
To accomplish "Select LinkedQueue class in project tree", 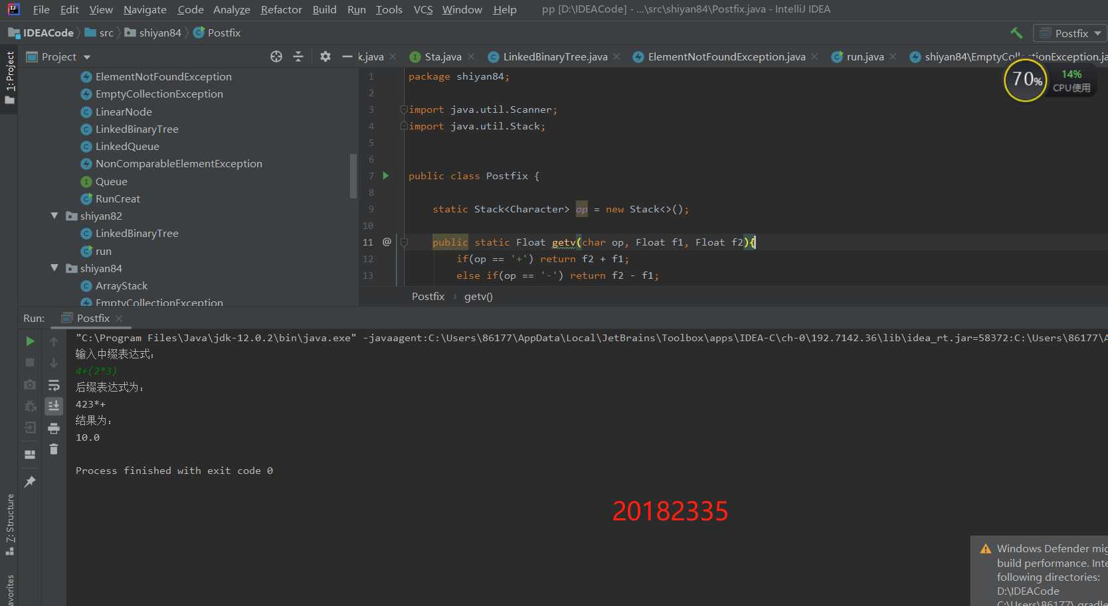I will coord(127,146).
